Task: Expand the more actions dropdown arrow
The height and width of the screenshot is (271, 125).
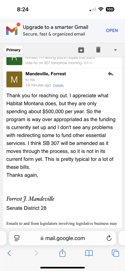Action: click(x=115, y=50)
